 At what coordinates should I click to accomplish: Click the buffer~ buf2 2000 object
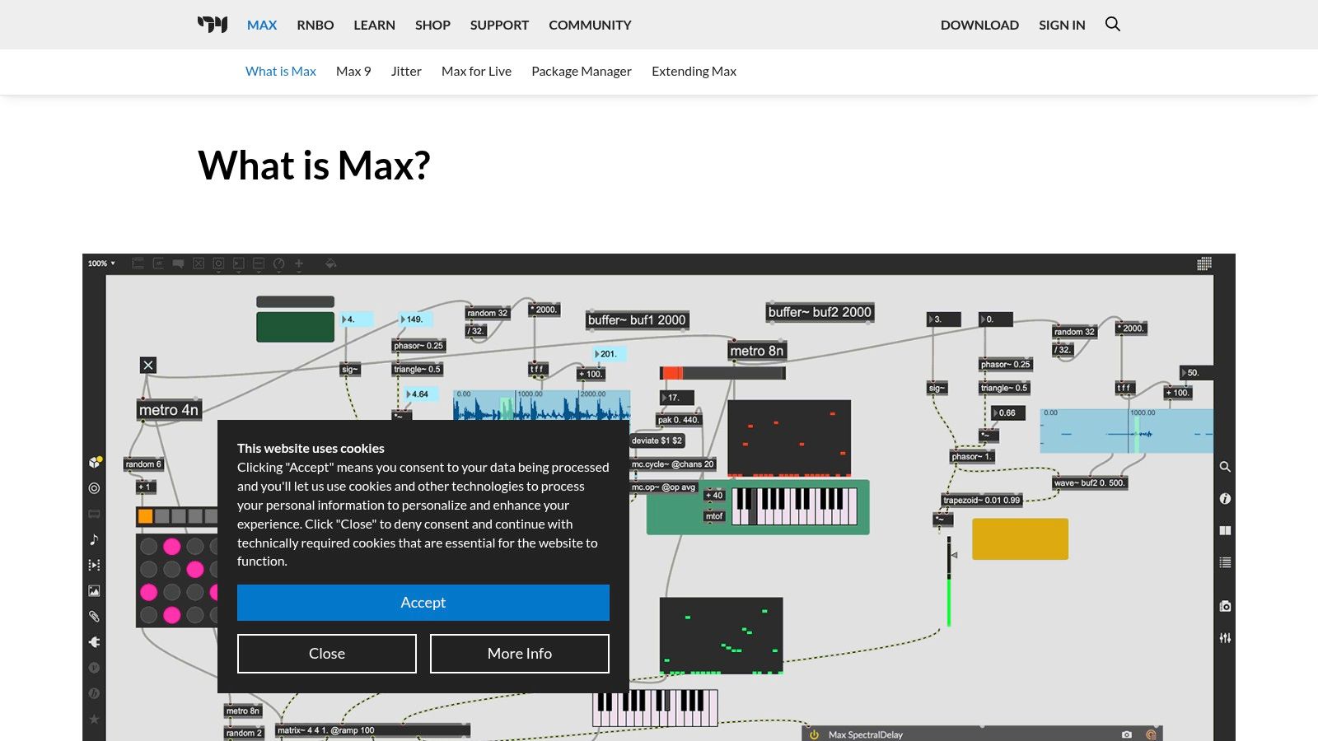coord(820,312)
